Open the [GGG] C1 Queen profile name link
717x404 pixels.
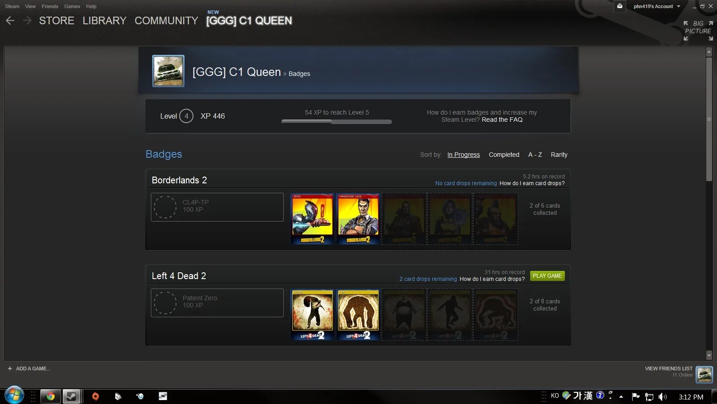[x=237, y=72]
